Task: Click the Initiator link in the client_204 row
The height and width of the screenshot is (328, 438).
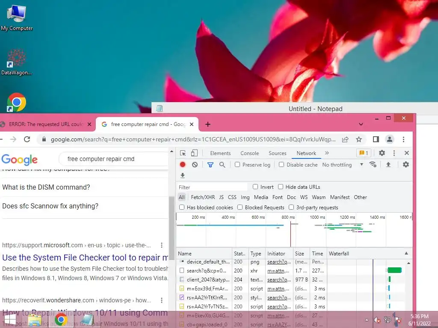Action: point(279,280)
